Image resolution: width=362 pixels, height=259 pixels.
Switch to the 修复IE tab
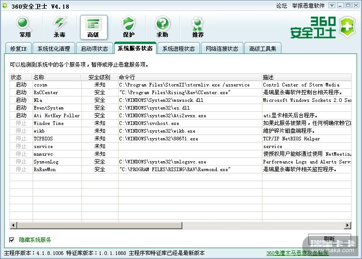coord(18,48)
